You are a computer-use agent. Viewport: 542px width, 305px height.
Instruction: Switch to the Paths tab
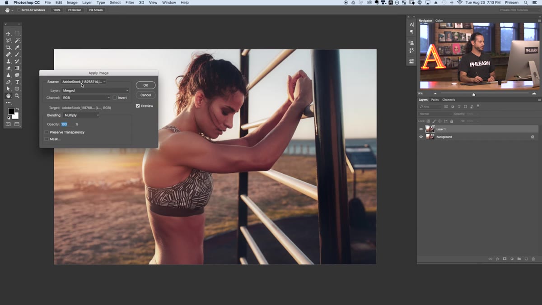(435, 100)
